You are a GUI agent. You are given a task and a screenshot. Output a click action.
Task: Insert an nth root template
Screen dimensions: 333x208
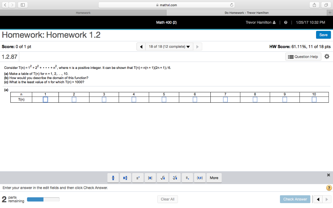click(x=175, y=178)
